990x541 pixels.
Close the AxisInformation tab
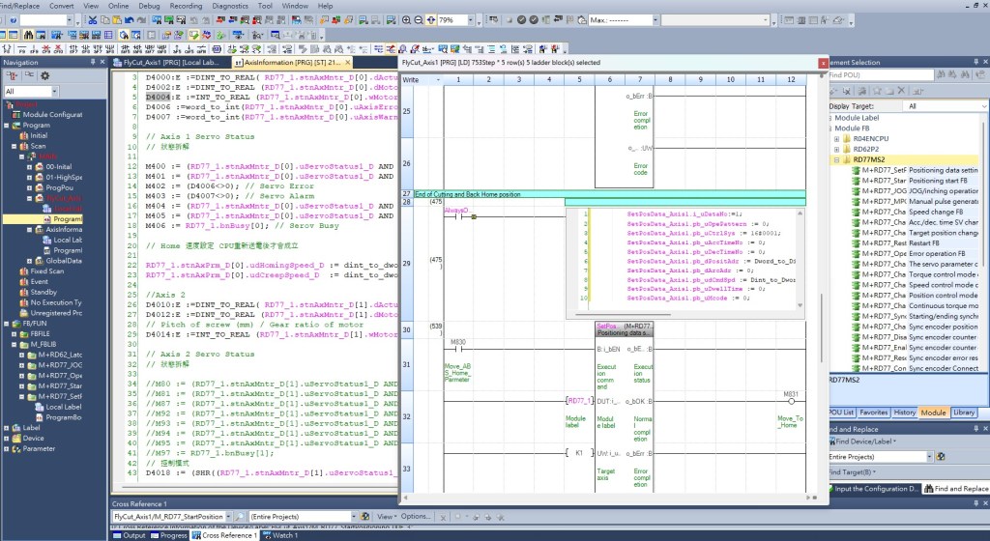(x=347, y=63)
